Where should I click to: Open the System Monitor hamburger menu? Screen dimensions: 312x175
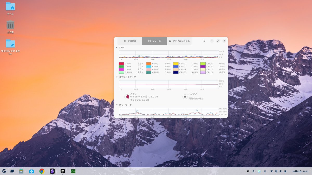coord(204,41)
